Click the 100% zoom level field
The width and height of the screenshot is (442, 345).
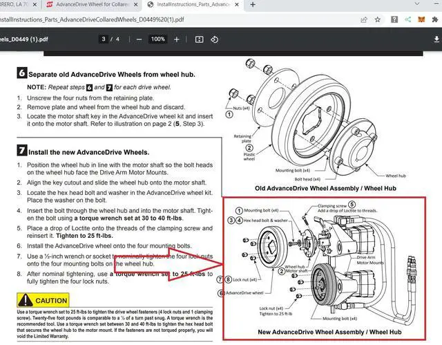pyautogui.click(x=158, y=39)
